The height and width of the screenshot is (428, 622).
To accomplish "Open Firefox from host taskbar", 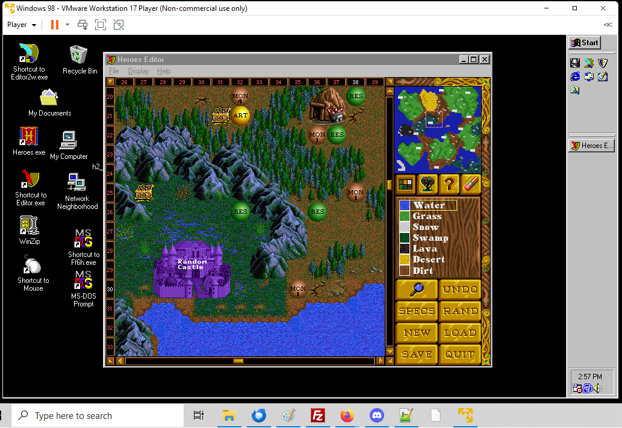I will (347, 416).
